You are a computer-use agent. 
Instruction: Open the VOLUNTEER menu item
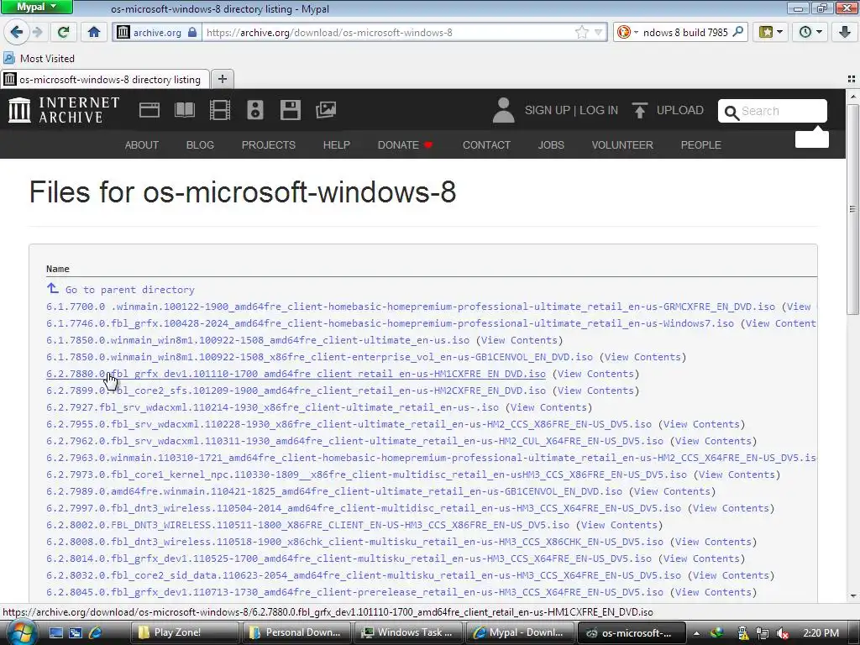pos(622,144)
